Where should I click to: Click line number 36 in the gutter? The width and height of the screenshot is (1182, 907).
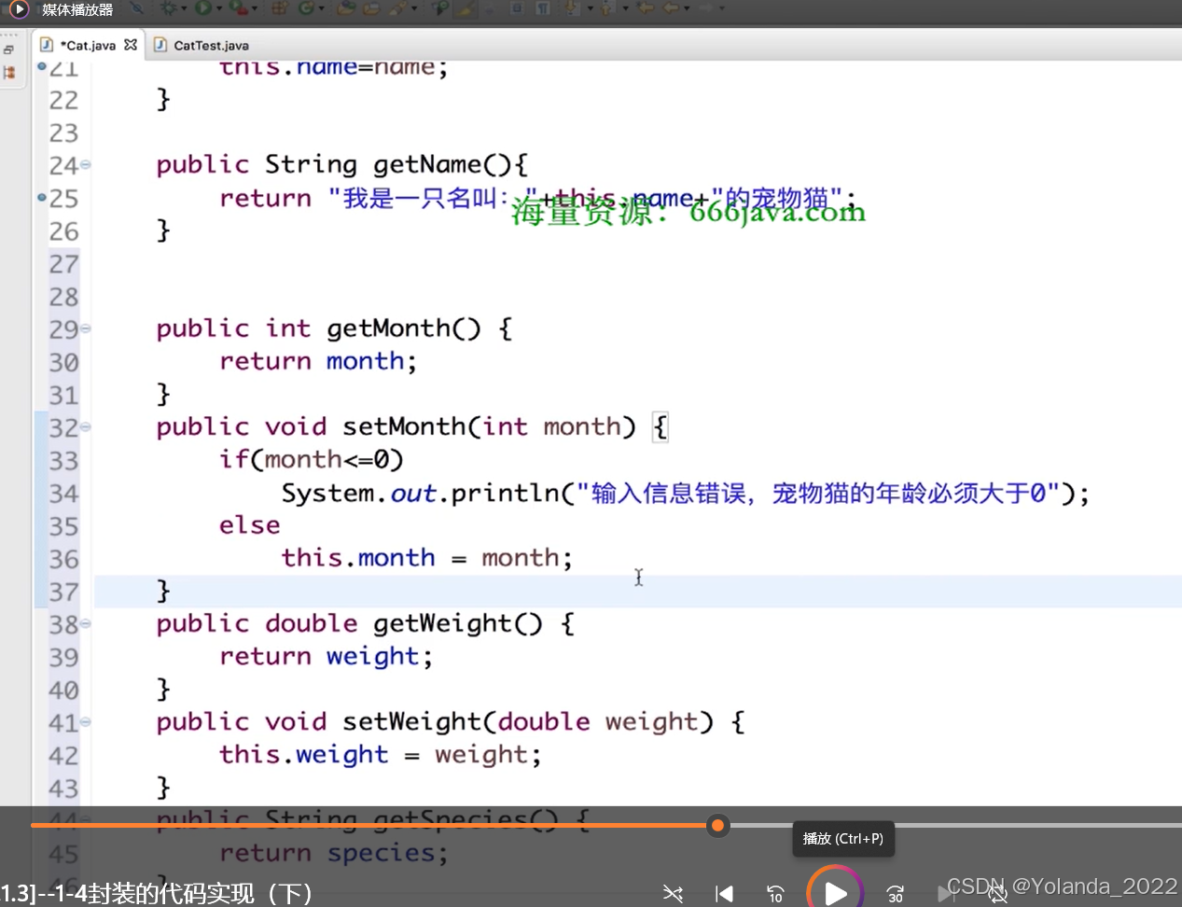[x=63, y=559]
